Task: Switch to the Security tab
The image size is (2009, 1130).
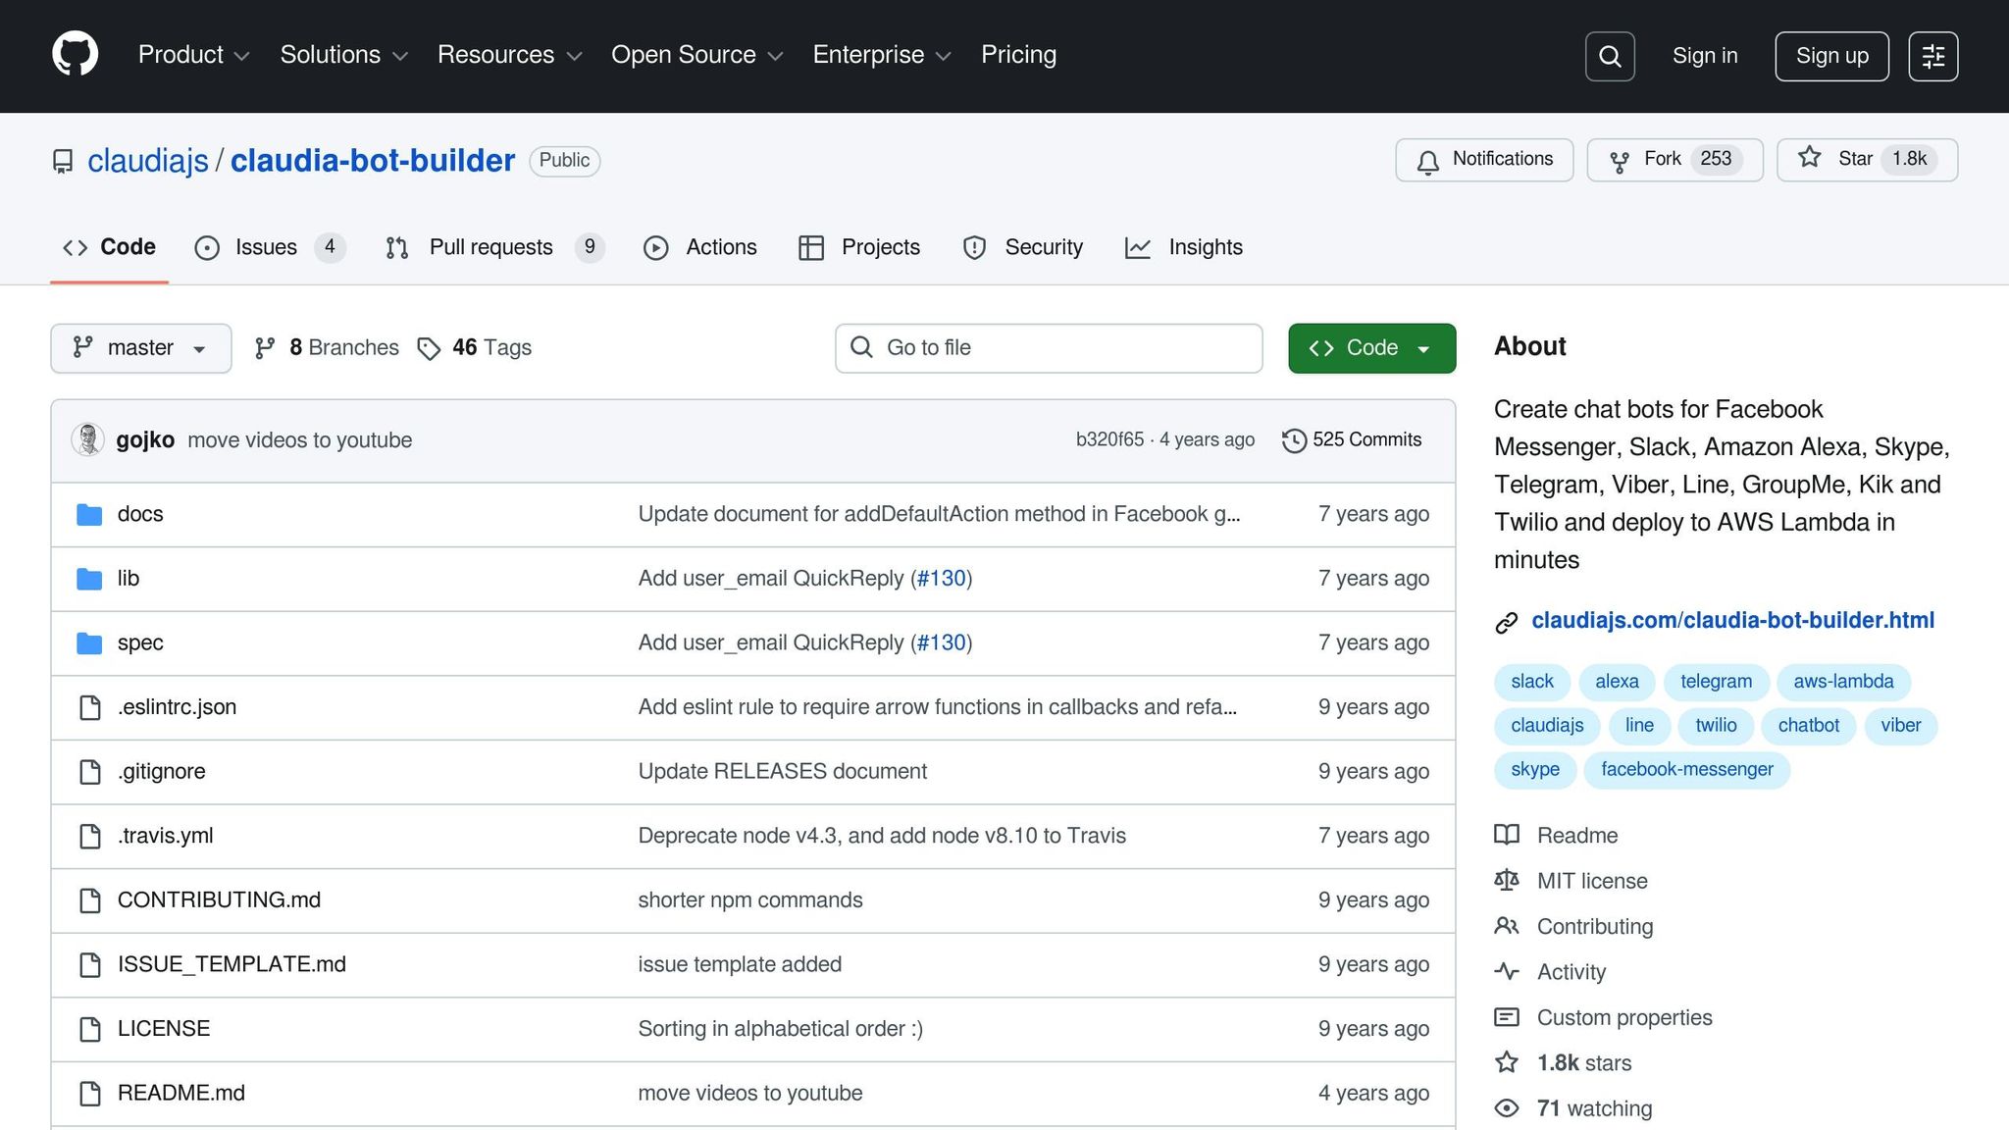Action: click(x=1023, y=247)
